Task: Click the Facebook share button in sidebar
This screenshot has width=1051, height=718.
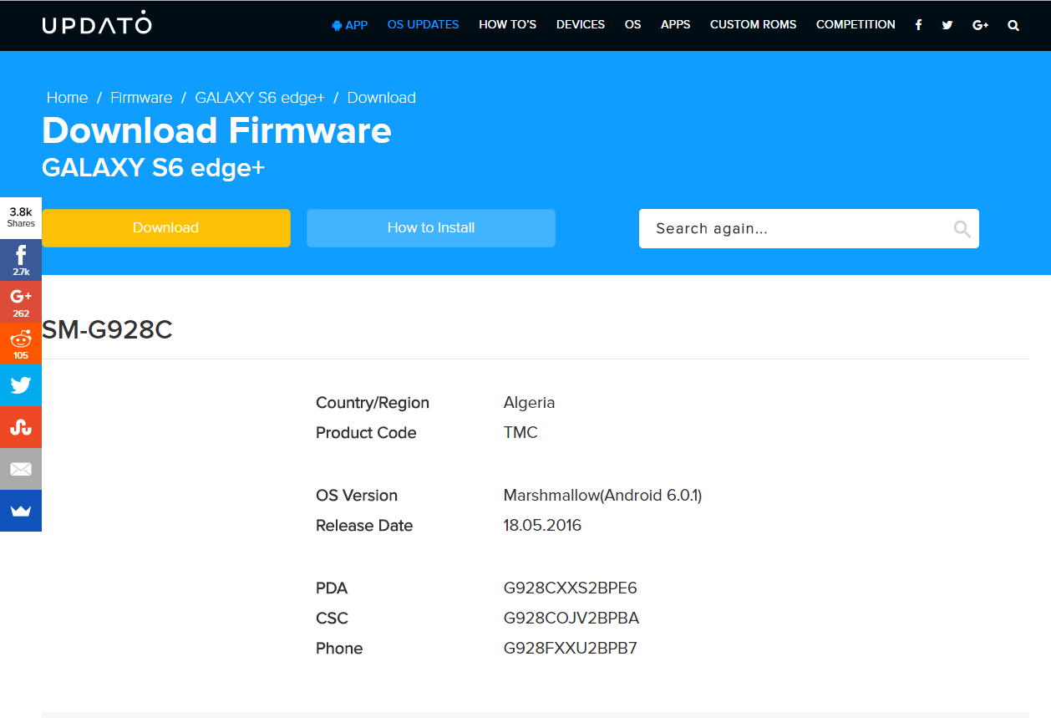Action: tap(21, 260)
